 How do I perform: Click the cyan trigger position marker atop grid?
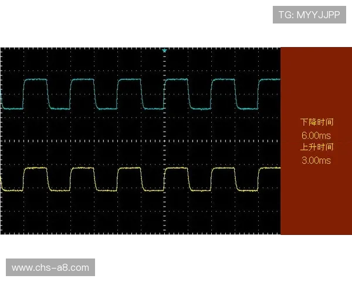click(x=165, y=51)
